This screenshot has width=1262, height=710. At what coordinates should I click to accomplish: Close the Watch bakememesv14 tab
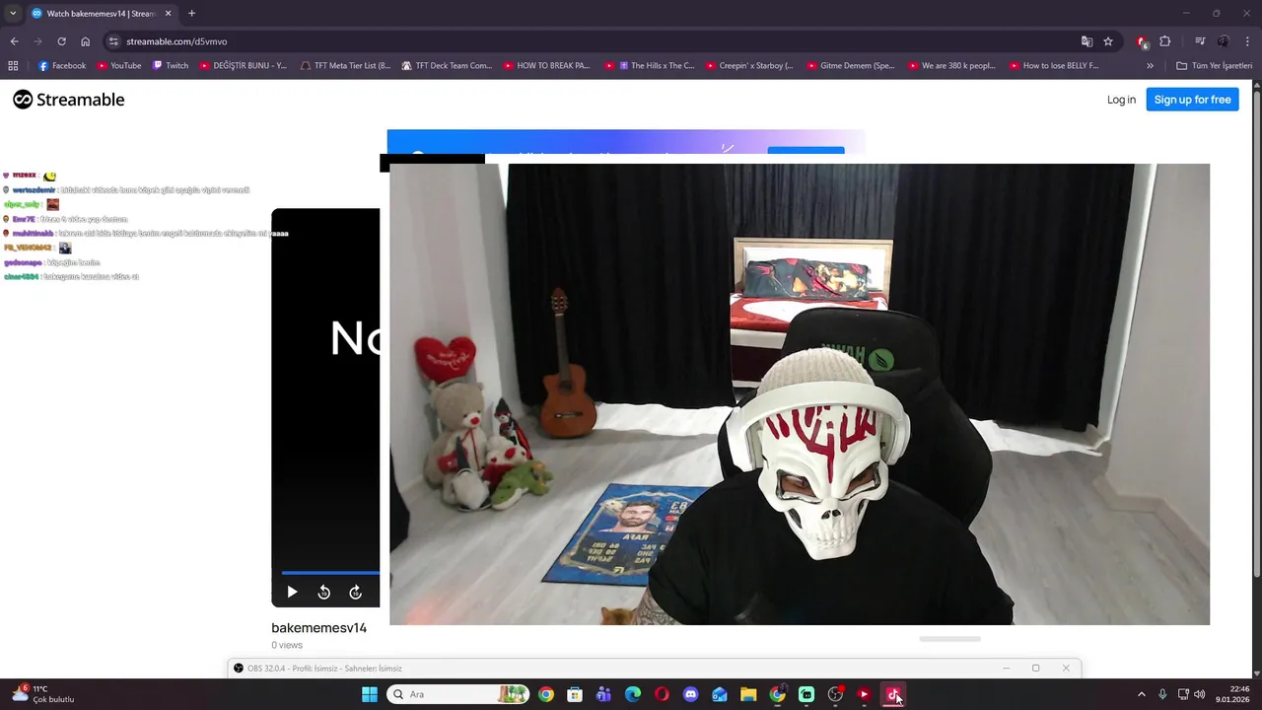(166, 14)
